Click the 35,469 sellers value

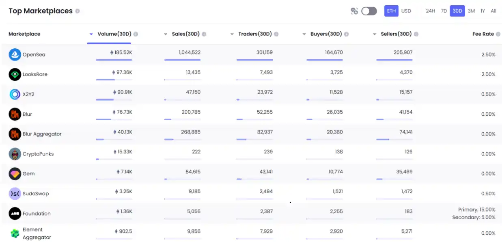coord(404,172)
